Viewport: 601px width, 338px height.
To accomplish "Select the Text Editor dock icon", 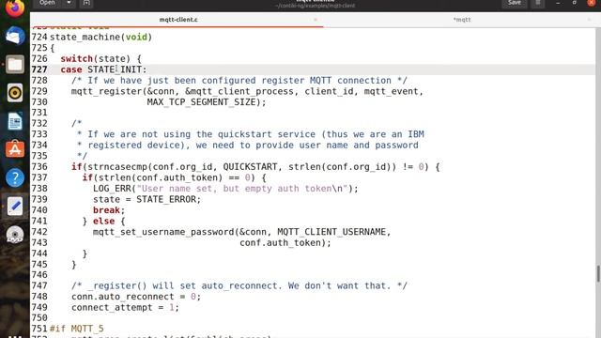I will [15, 207].
